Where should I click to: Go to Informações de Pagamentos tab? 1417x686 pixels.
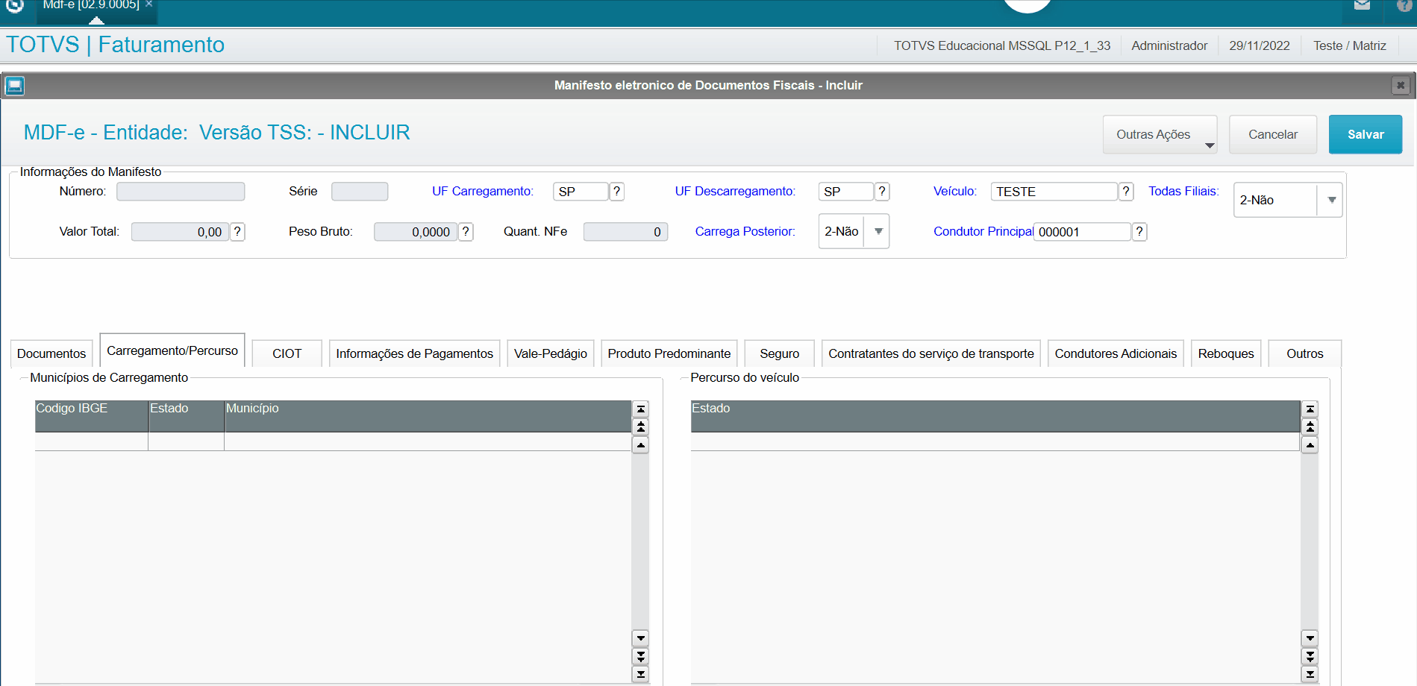[415, 353]
